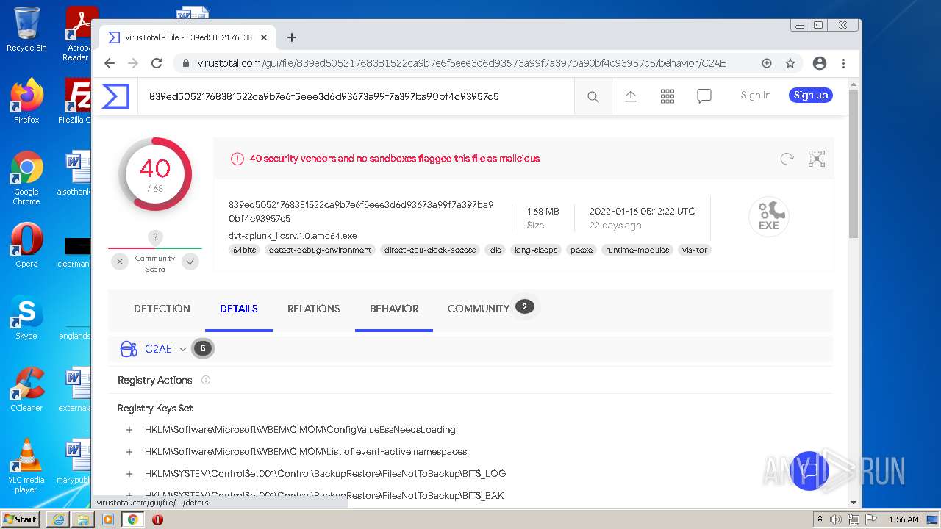The height and width of the screenshot is (529, 941).
Task: Click the idle tag
Action: click(495, 250)
